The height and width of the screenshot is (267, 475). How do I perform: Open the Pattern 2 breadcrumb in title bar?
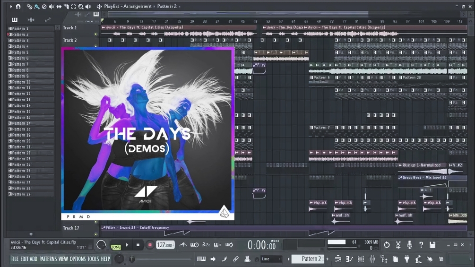point(167,6)
